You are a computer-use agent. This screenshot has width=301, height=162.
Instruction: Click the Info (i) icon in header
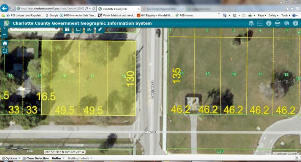pos(269,23)
